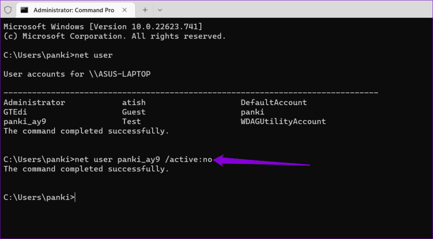This screenshot has height=239, width=433.
Task: Click the GTEdi account entry
Action: [x=15, y=112]
